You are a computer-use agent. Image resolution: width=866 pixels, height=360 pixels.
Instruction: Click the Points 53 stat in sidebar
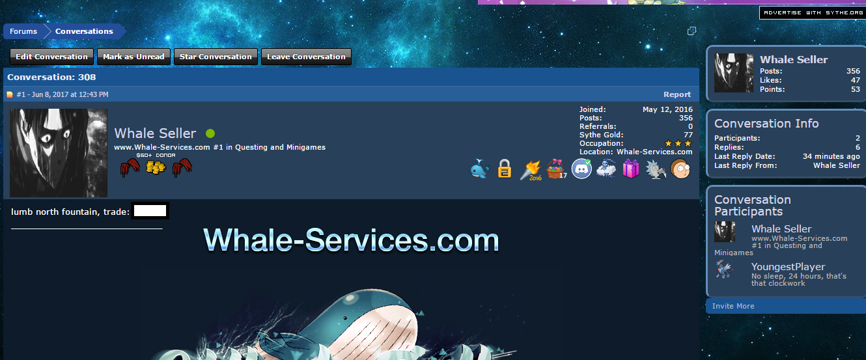click(810, 89)
